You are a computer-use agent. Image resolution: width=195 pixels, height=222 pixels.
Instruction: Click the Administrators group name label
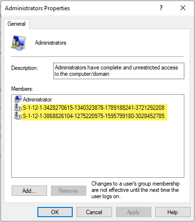point(50,43)
